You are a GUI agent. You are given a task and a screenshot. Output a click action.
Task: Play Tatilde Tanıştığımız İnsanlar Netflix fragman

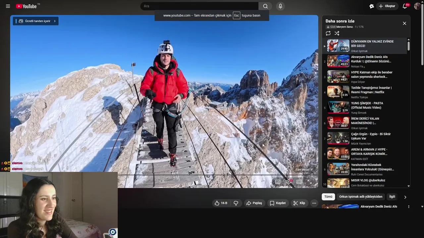[x=371, y=90]
